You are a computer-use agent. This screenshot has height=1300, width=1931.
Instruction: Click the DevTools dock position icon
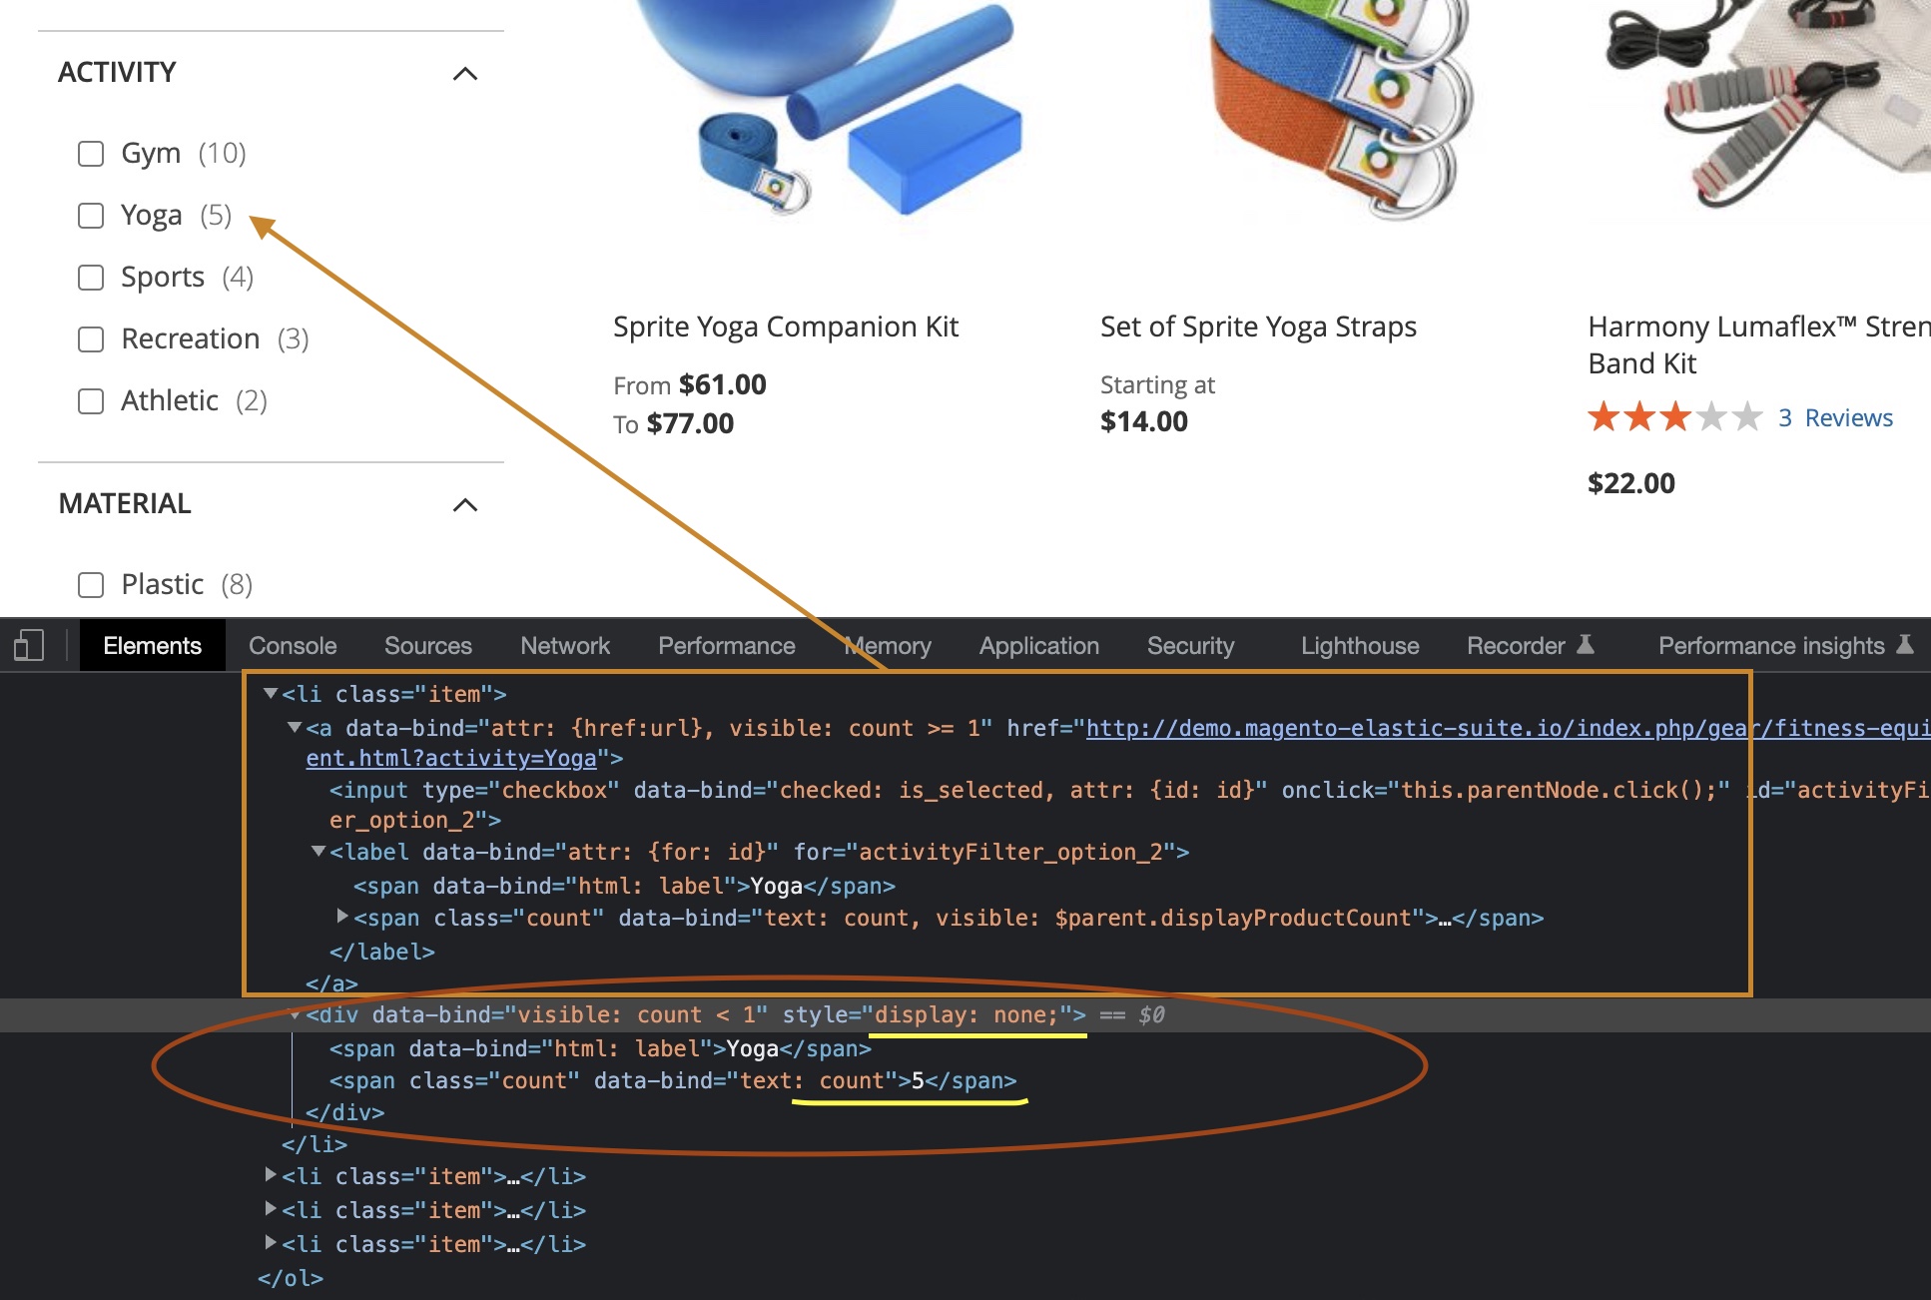tap(31, 645)
